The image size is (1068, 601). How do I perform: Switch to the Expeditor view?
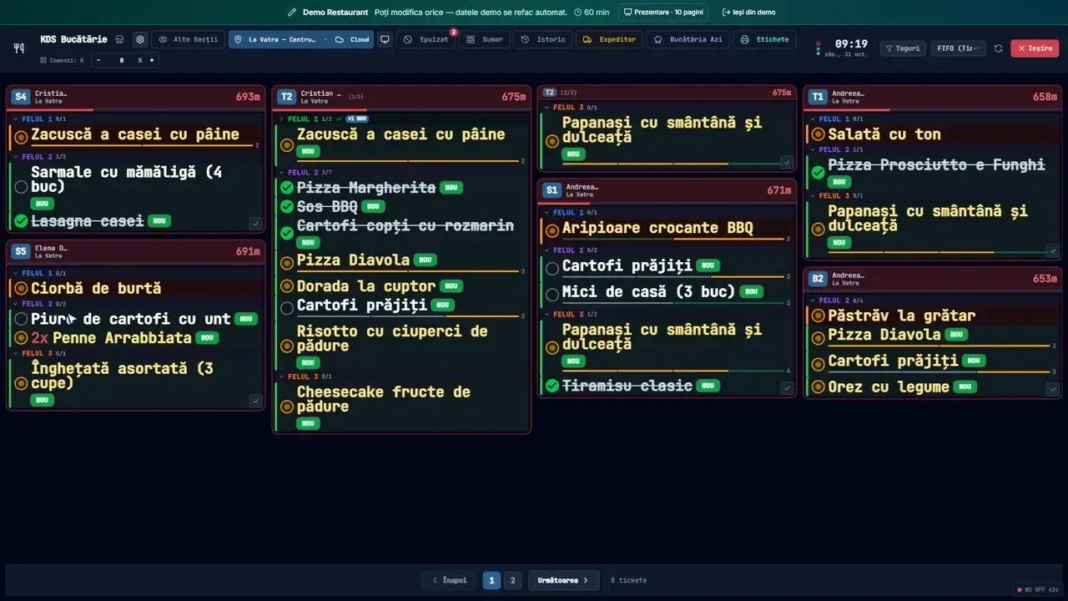(609, 39)
